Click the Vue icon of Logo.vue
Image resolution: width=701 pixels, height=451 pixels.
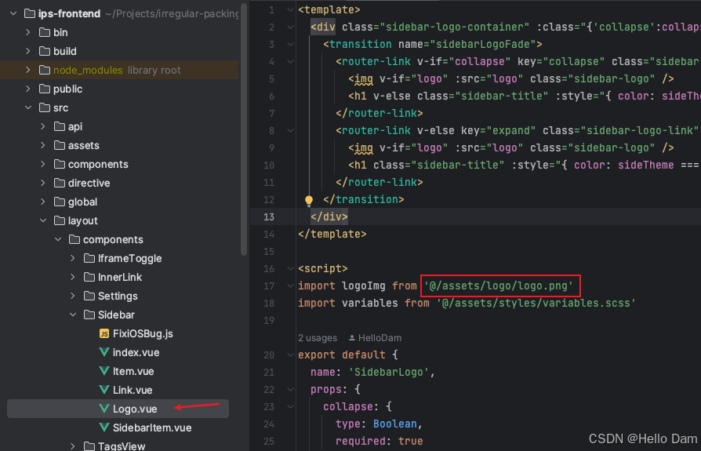(104, 409)
